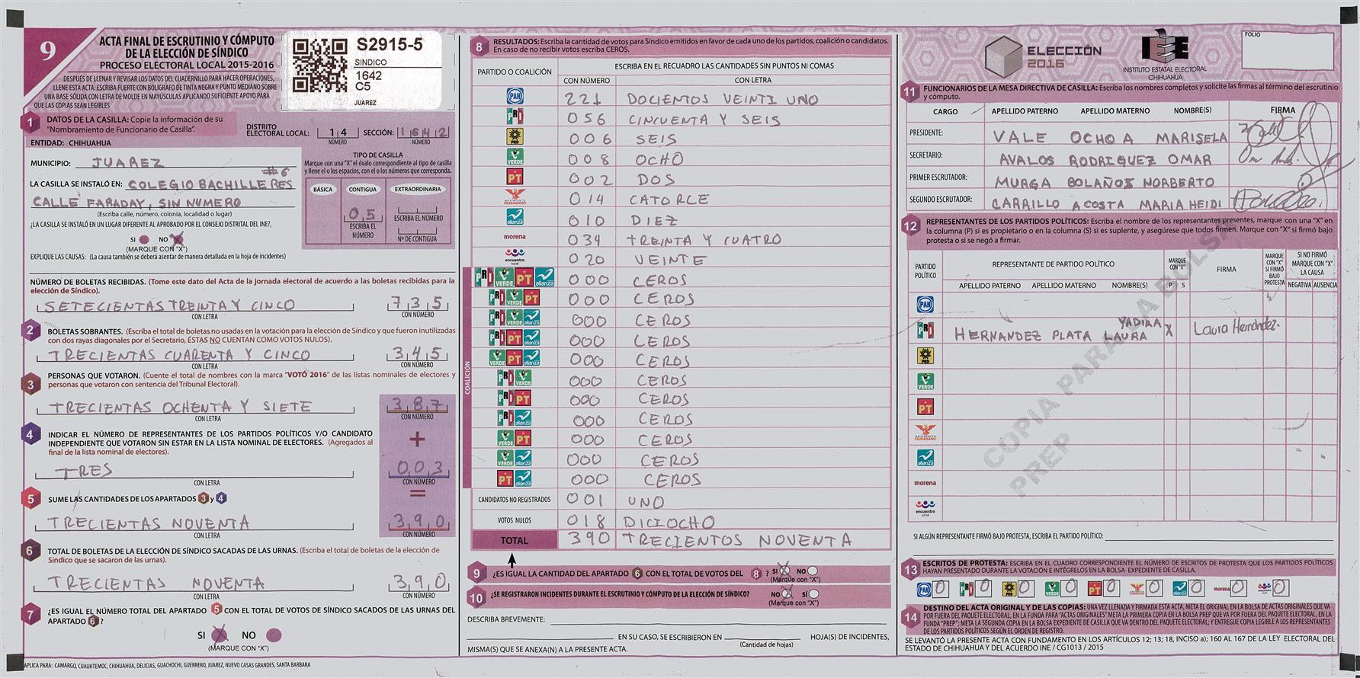Click the Instituto Estatal Electoral logo
Viewport: 1360px width, 678px height.
pos(1163,50)
